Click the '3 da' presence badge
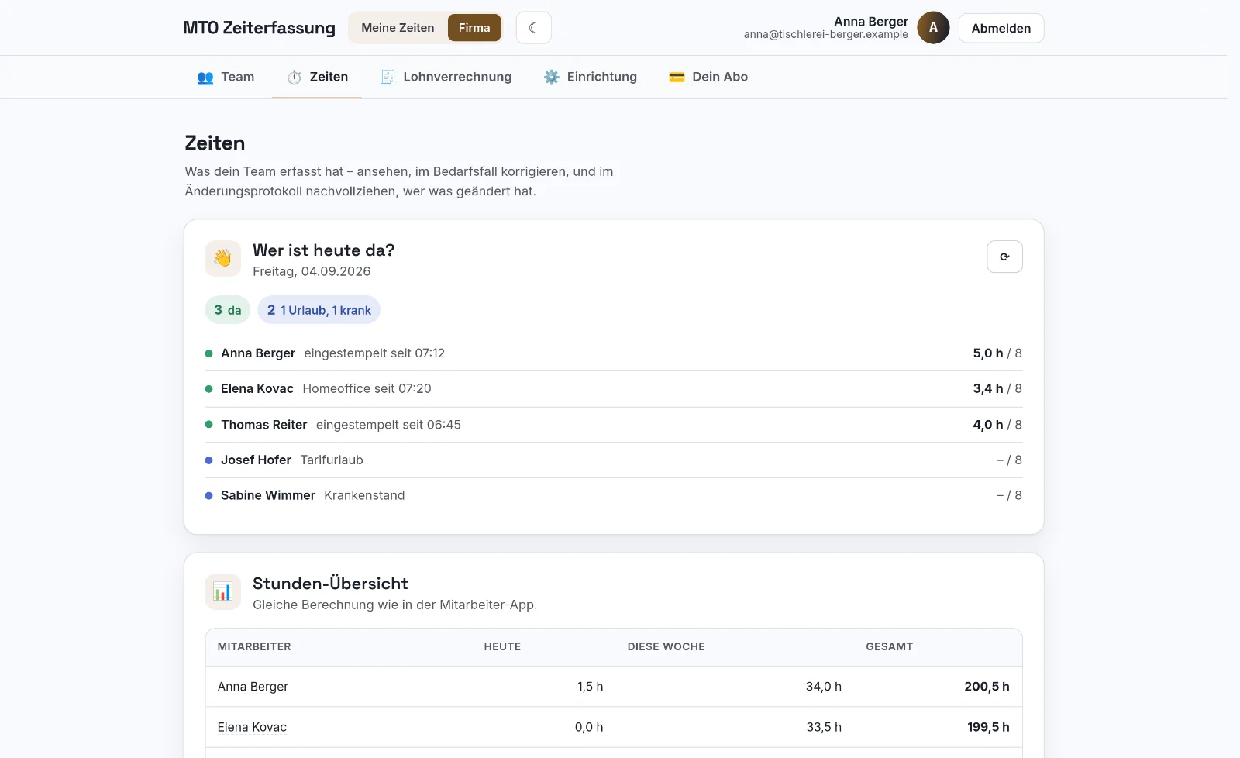Viewport: 1240px width, 758px height. (228, 310)
